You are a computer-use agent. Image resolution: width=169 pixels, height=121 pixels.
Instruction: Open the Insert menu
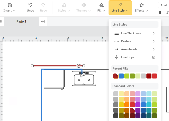point(9,8)
